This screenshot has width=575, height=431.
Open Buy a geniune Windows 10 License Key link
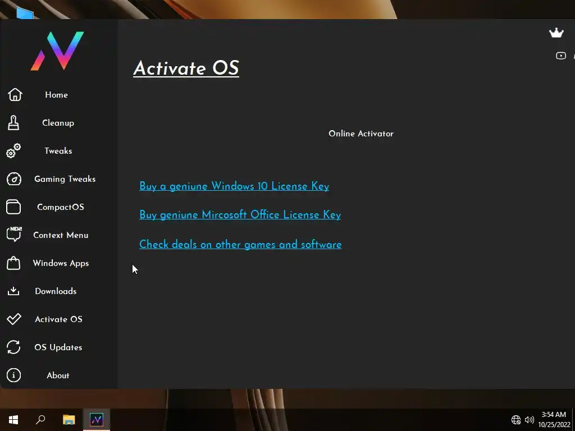point(234,186)
